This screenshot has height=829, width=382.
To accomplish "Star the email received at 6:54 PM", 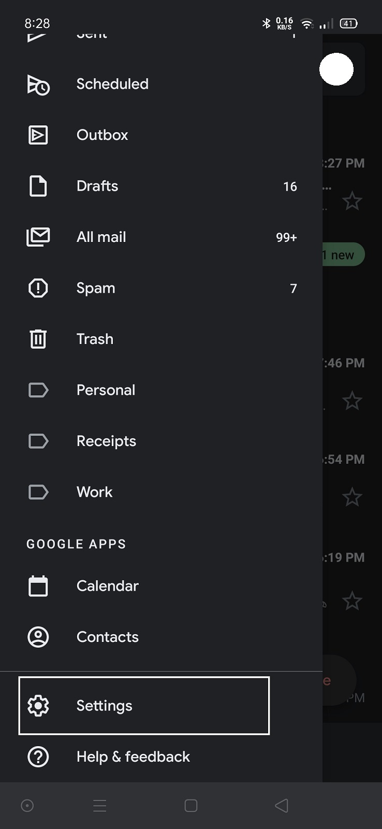I will tap(352, 497).
